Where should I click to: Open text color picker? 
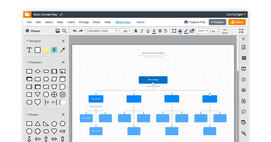[154, 31]
